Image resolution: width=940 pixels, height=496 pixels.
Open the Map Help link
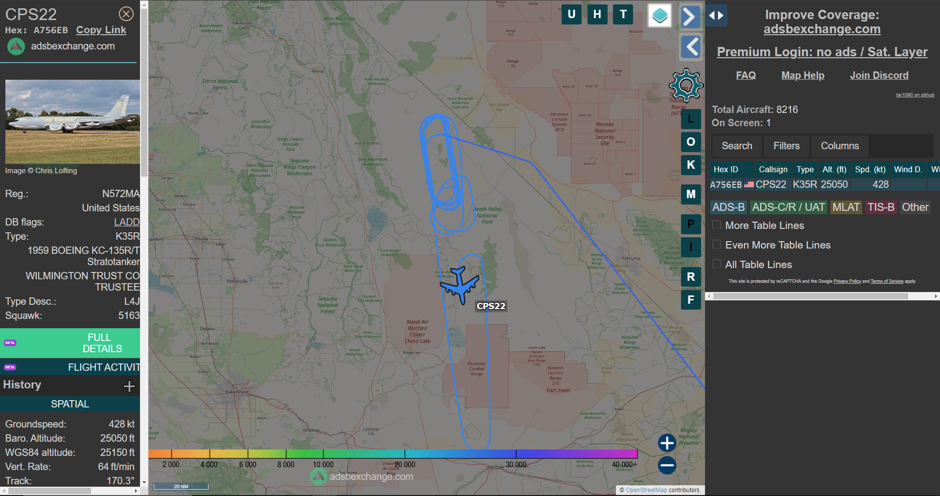803,75
